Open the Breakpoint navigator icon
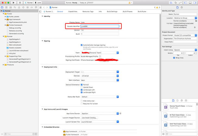Screen dimensions: 198x136 (x=32, y=7)
